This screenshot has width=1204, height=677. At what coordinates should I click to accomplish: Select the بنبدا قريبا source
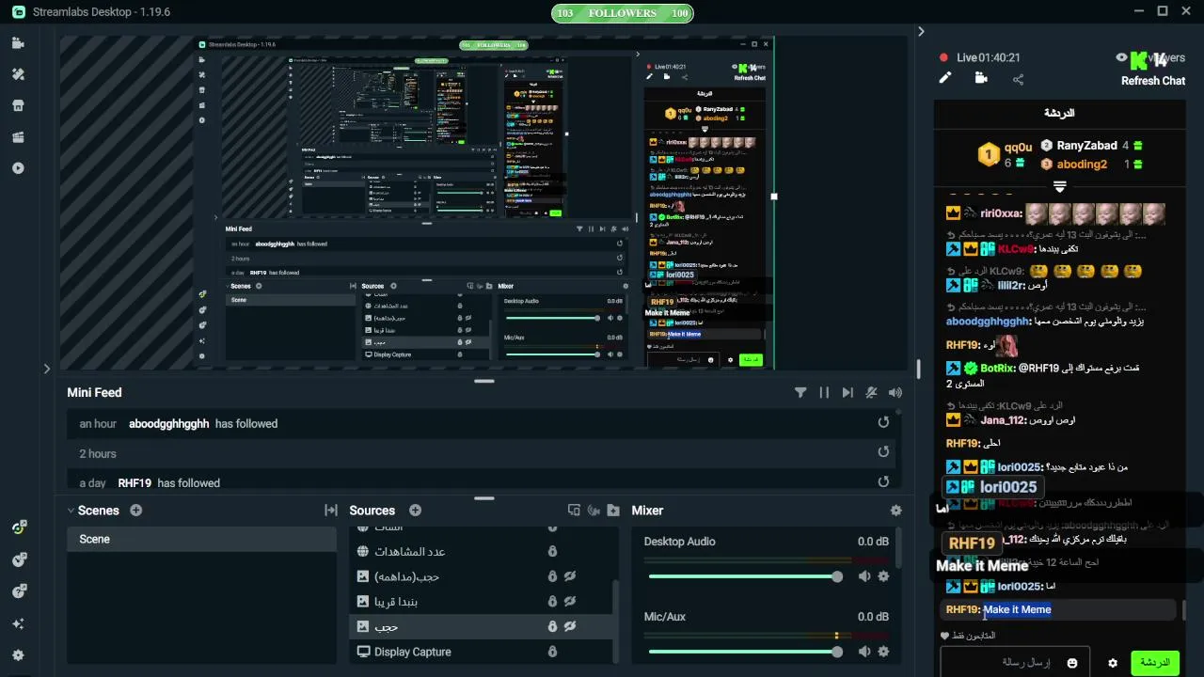[482, 602]
